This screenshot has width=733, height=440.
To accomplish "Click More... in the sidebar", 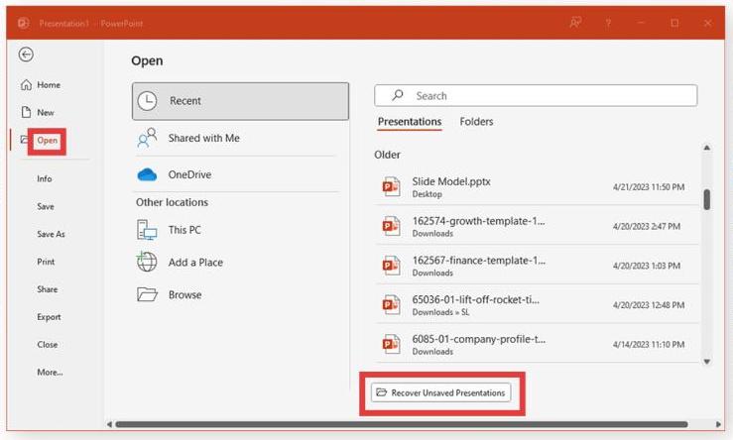I will pos(50,372).
